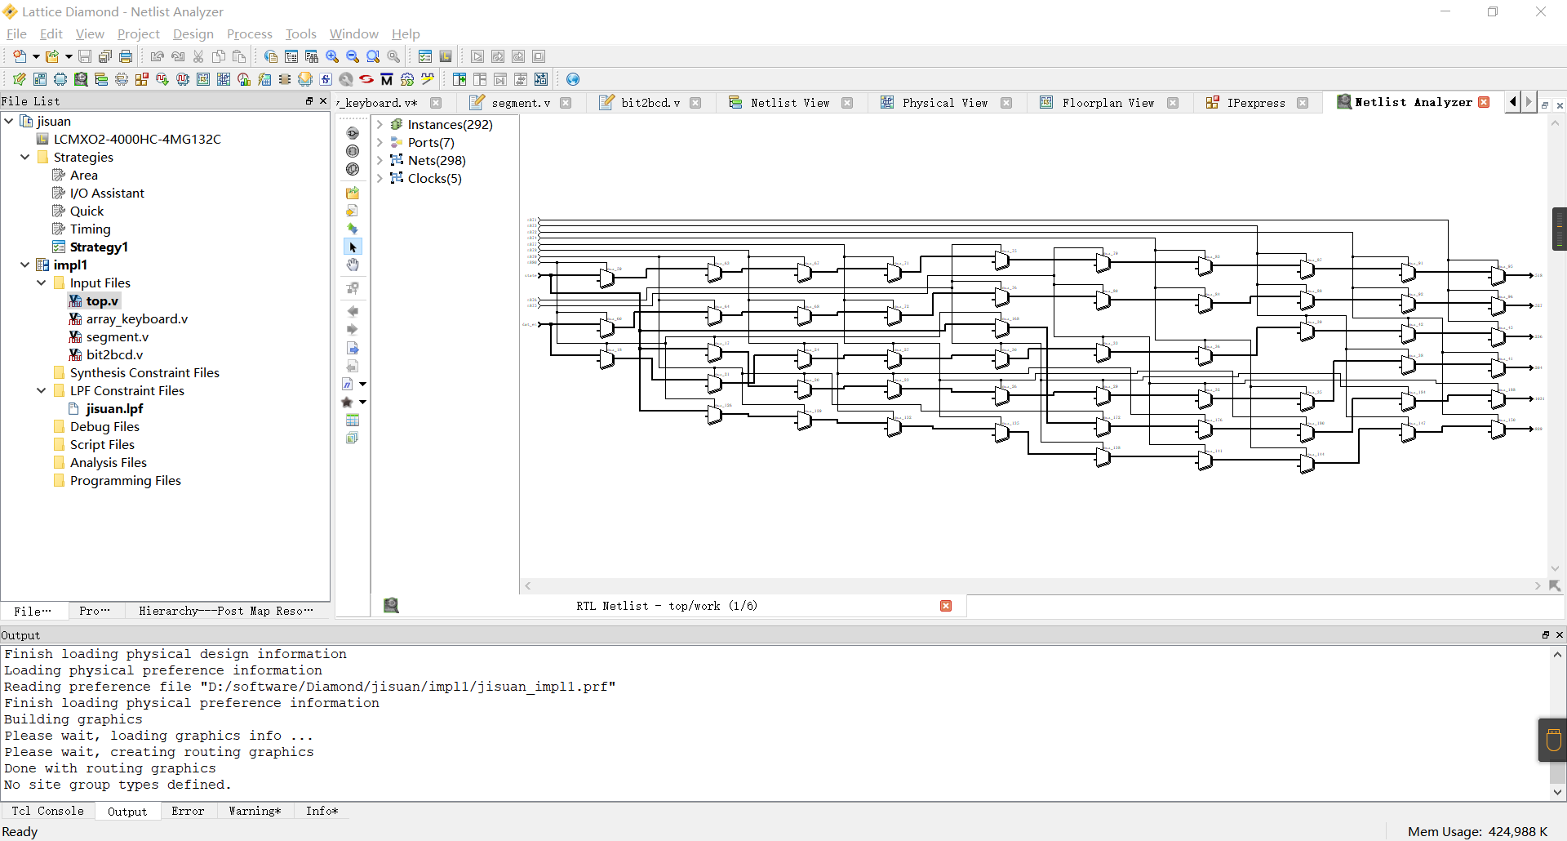Switch to the Floorplan View tab
This screenshot has width=1567, height=841.
click(1108, 103)
